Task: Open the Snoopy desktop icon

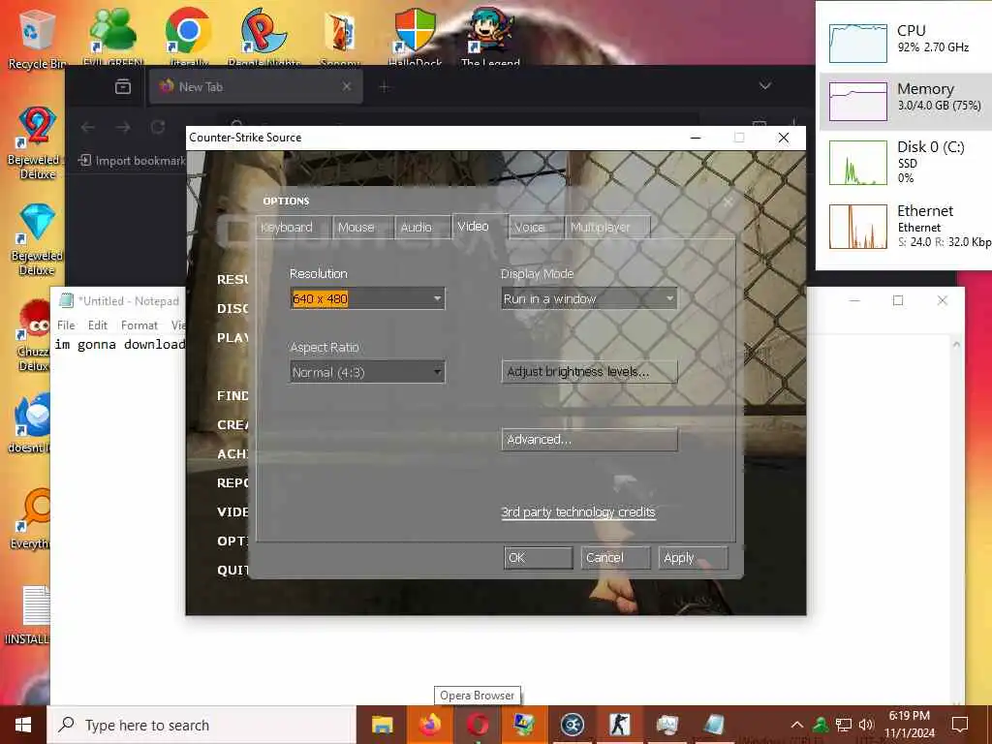Action: tap(340, 37)
